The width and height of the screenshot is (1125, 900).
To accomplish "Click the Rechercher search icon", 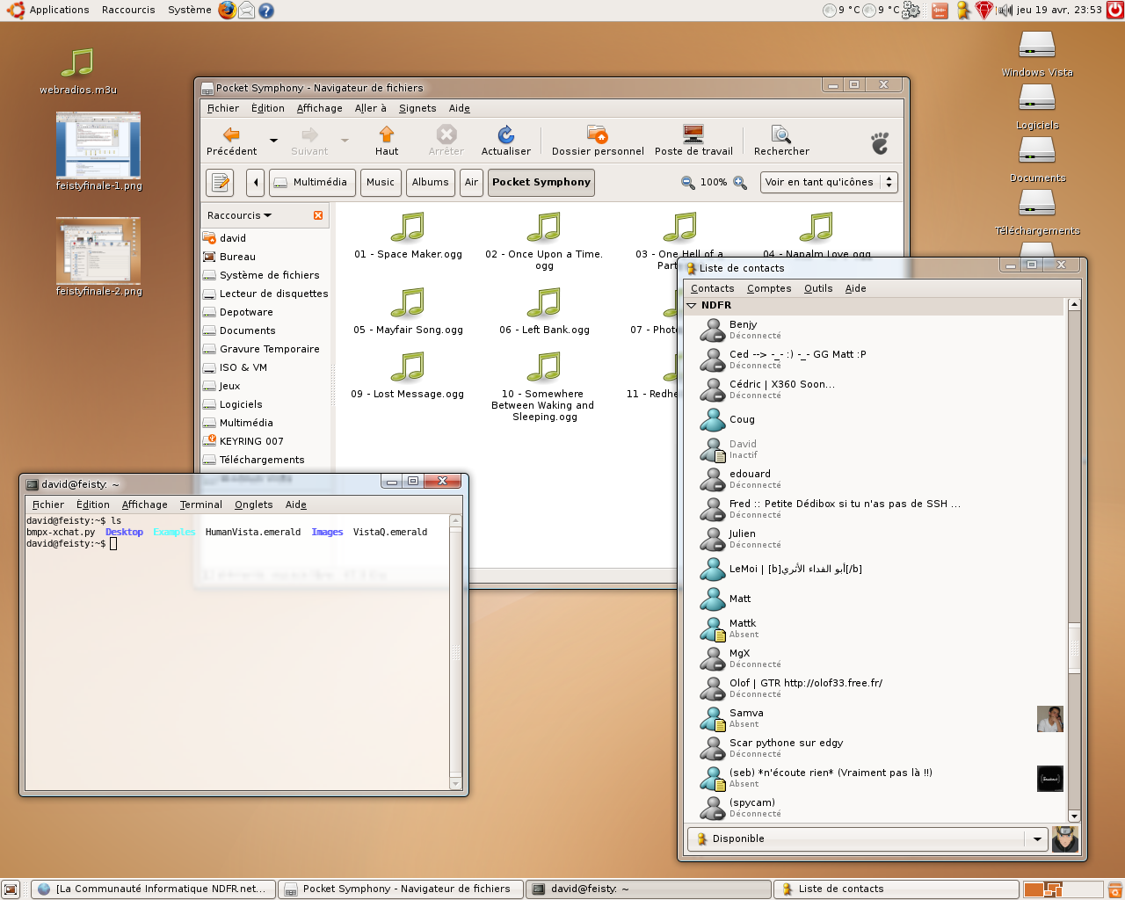I will [780, 134].
